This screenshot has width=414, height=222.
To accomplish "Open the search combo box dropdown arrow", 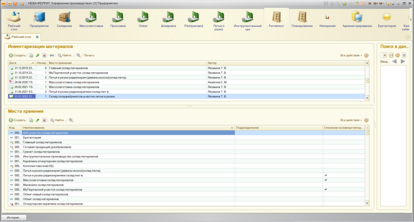I will [x=385, y=55].
